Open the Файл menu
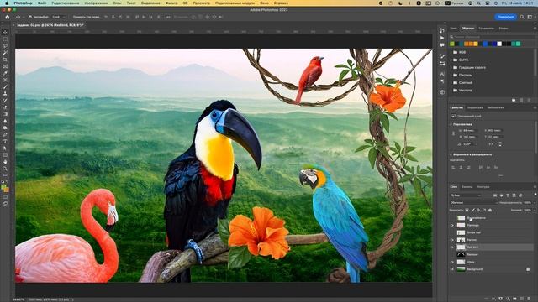Viewport: 538px width, 302px height. 42,3
